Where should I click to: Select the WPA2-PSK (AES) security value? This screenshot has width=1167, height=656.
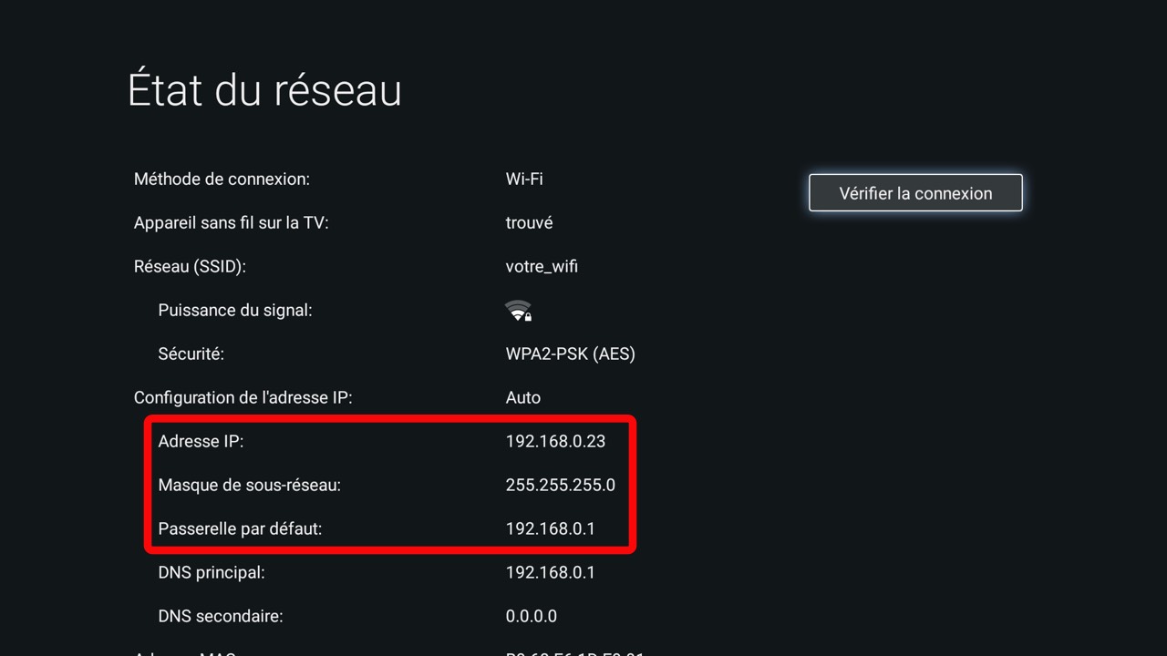point(571,354)
